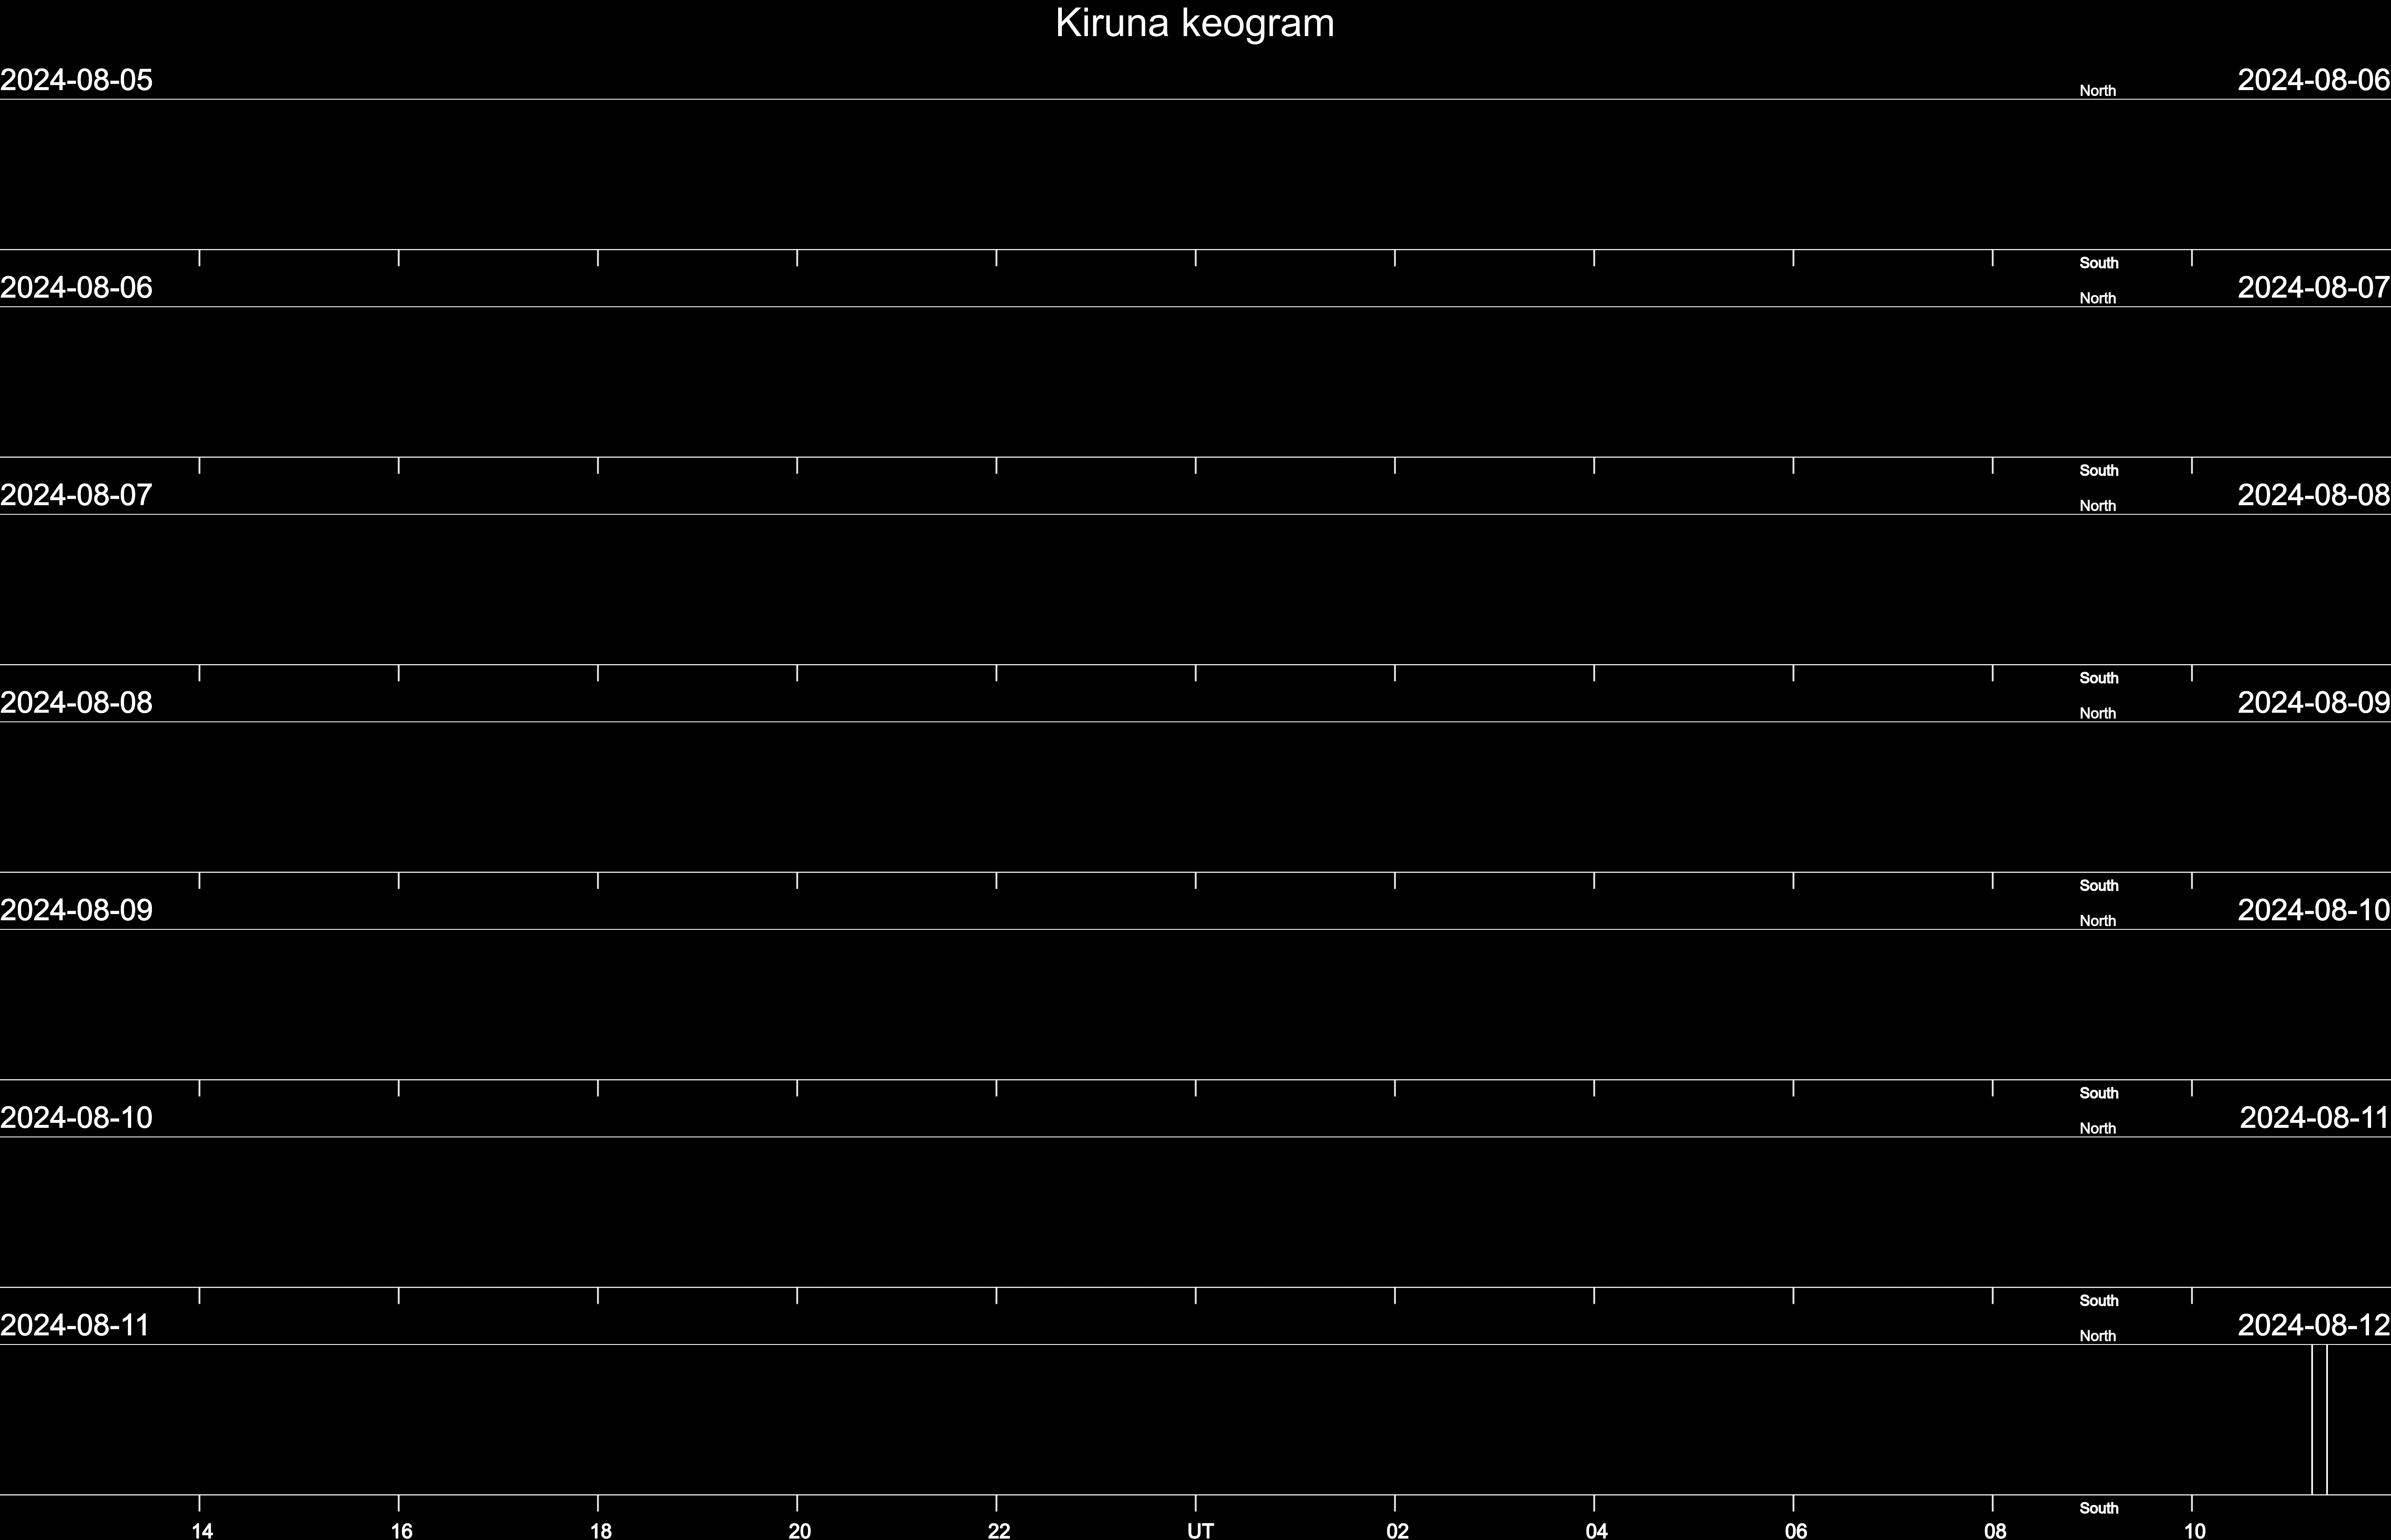Click the "20" hour axis label
Image resolution: width=2391 pixels, height=1540 pixels.
click(x=799, y=1530)
